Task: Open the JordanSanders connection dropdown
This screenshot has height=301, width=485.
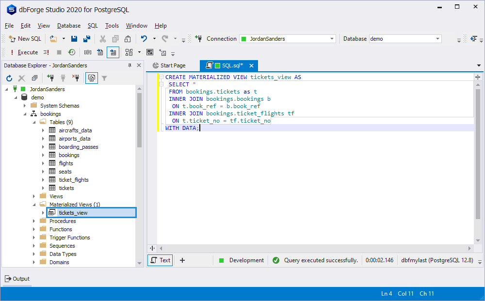Action: tap(332, 38)
